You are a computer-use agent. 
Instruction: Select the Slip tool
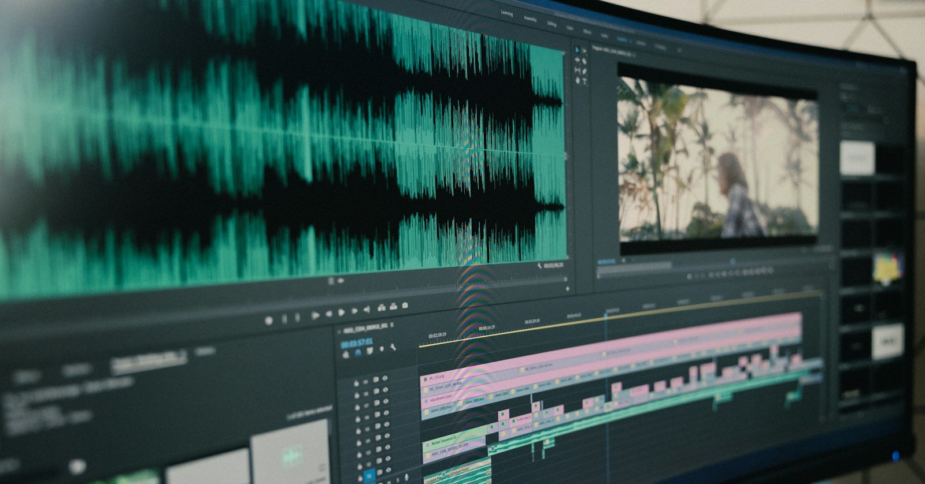(x=577, y=70)
